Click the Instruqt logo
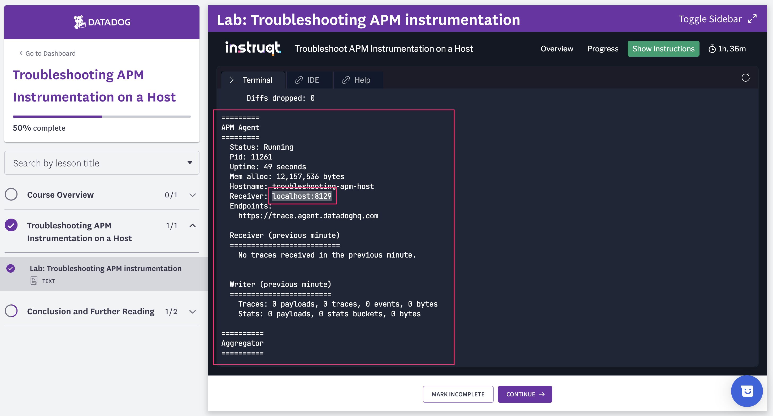773x416 pixels. (253, 48)
